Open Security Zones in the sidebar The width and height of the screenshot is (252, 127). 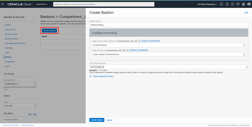pos(11,34)
